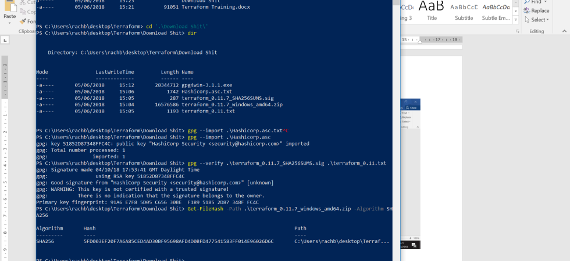Apply the Subtitle style in Word's gallery
This screenshot has width=570, height=261.
(464, 11)
